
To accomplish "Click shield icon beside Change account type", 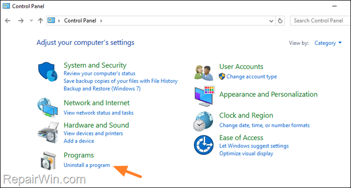I will click(x=222, y=77).
